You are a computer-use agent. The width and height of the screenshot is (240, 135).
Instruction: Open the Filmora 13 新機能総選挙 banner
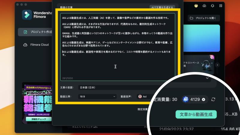[37, 103]
